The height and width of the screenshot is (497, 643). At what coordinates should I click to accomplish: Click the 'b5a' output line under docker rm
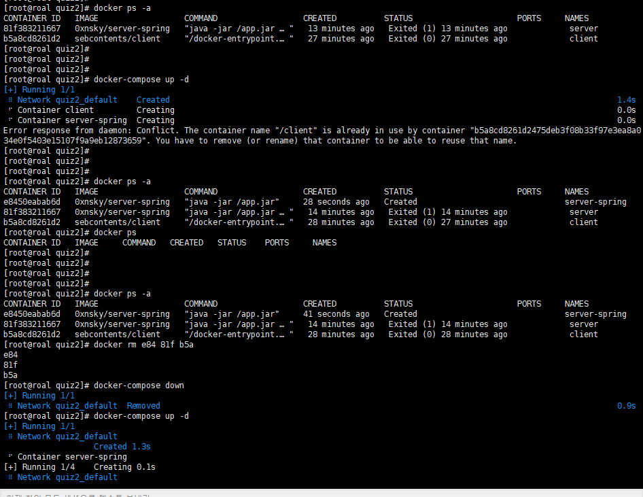[11, 375]
